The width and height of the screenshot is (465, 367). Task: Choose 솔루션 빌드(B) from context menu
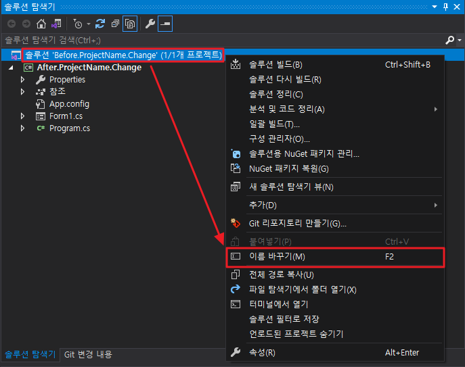pos(335,65)
